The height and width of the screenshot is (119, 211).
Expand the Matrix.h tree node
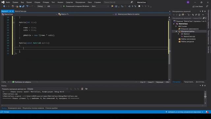179,34
